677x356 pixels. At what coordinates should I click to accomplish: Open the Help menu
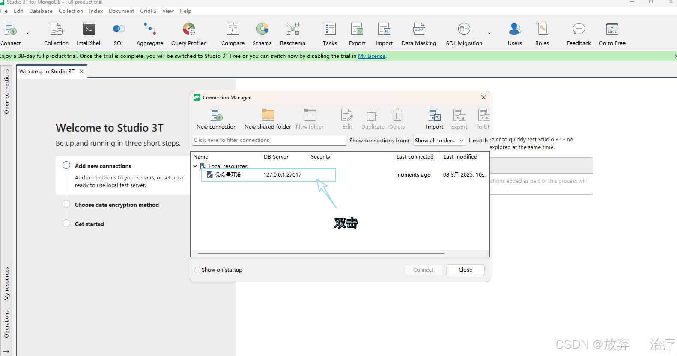click(x=185, y=11)
